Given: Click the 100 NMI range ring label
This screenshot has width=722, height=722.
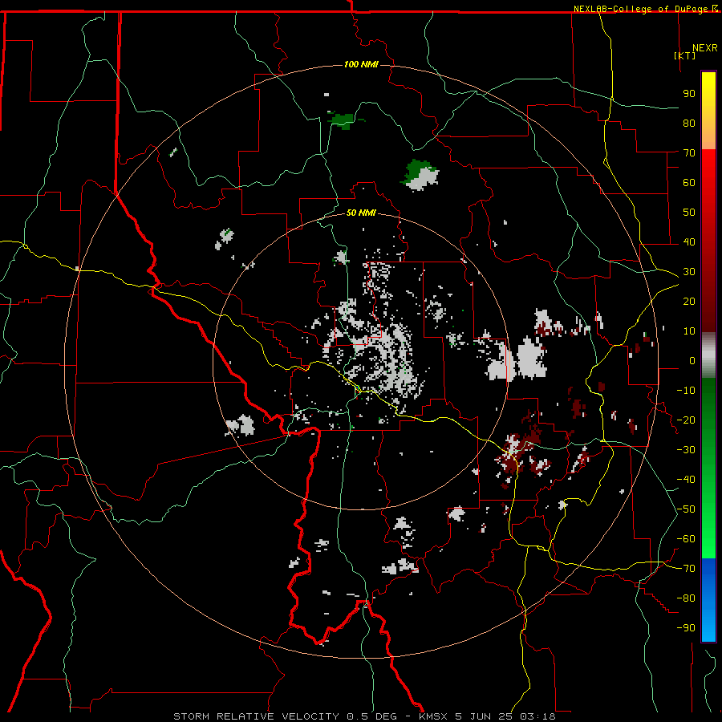Looking at the screenshot, I should pyautogui.click(x=361, y=64).
